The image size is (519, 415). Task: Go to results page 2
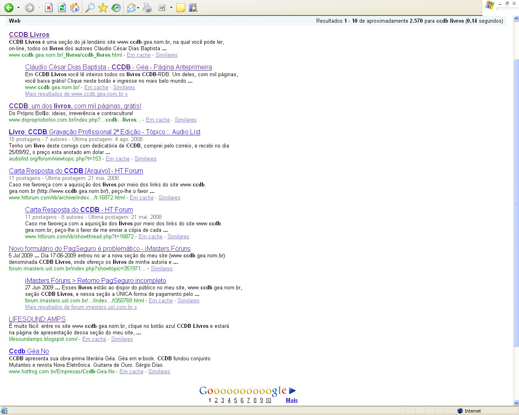(216, 400)
